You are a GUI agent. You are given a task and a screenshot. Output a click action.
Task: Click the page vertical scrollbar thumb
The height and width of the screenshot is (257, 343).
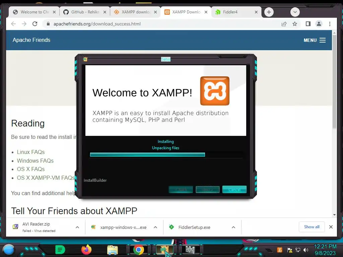point(334,82)
